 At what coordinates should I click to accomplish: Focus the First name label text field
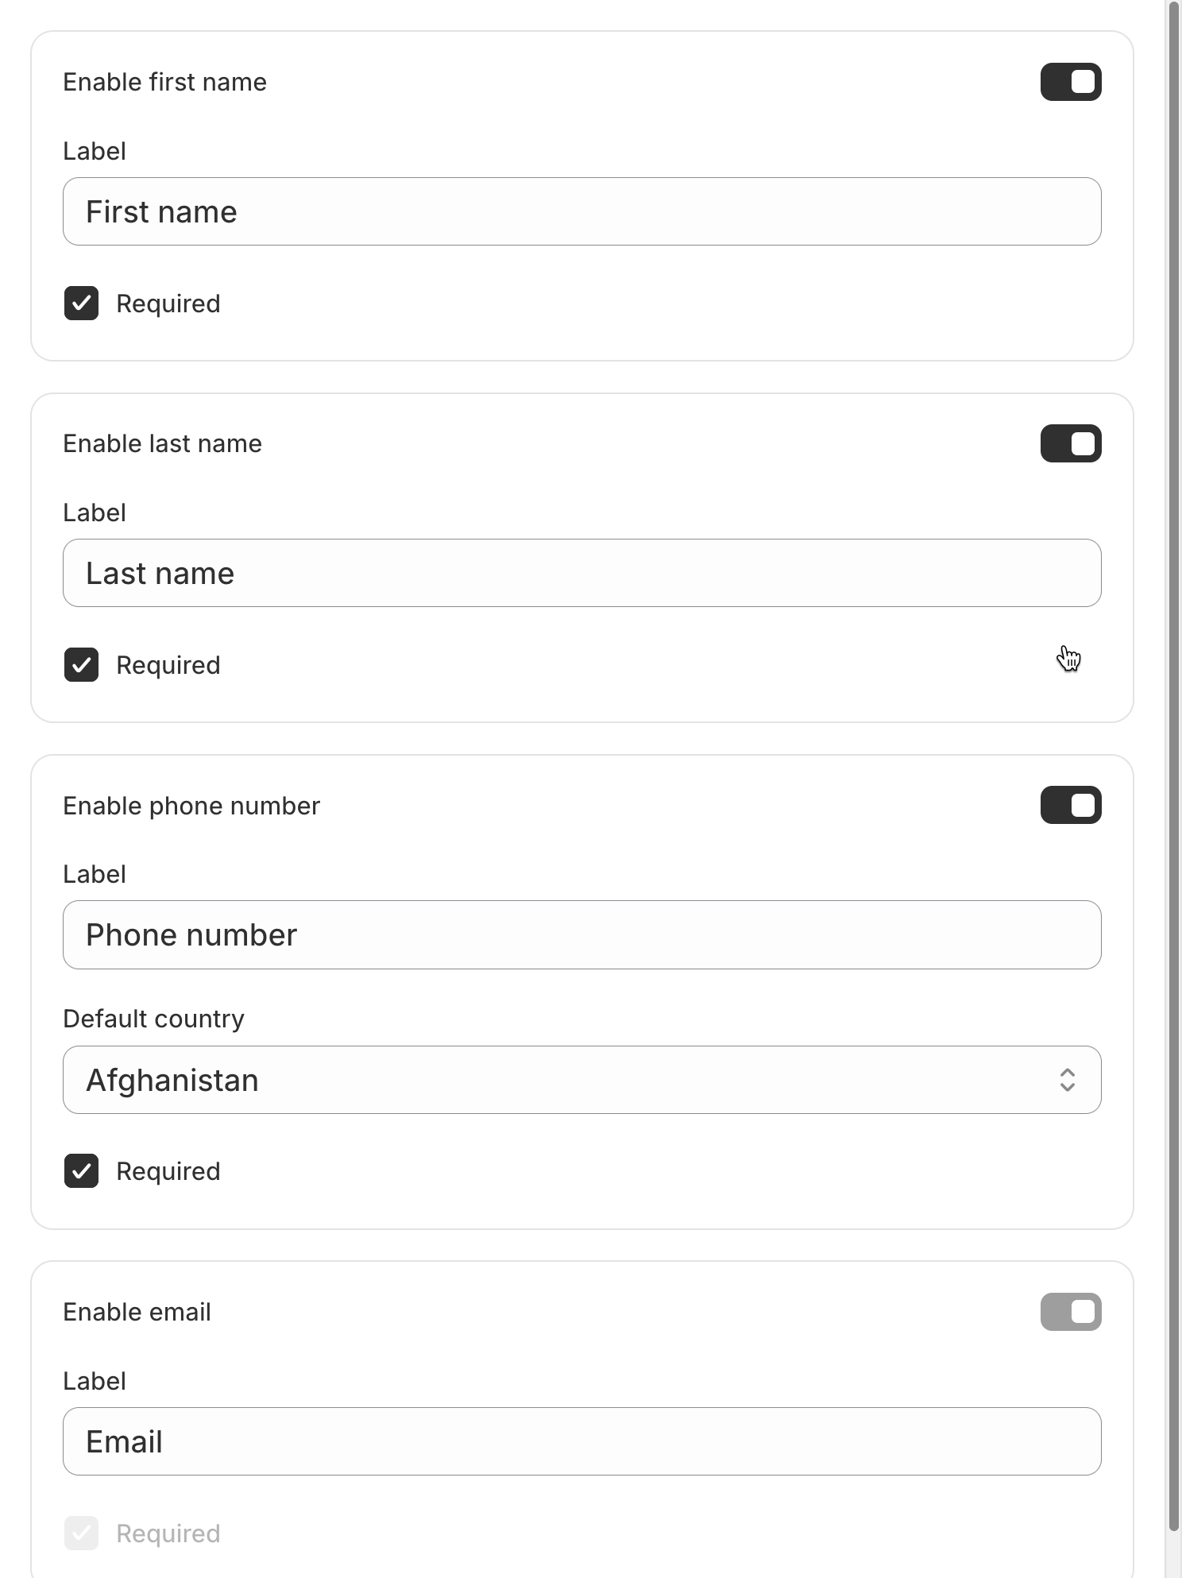581,211
